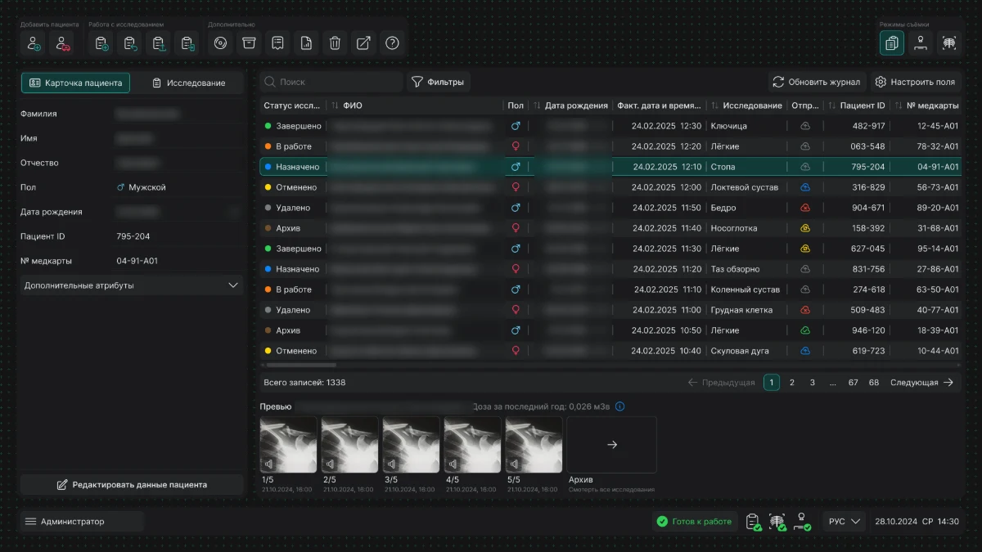Viewport: 982px width, 552px height.
Task: Click the sort arrows icon beside ФИО header
Action: tap(335, 105)
